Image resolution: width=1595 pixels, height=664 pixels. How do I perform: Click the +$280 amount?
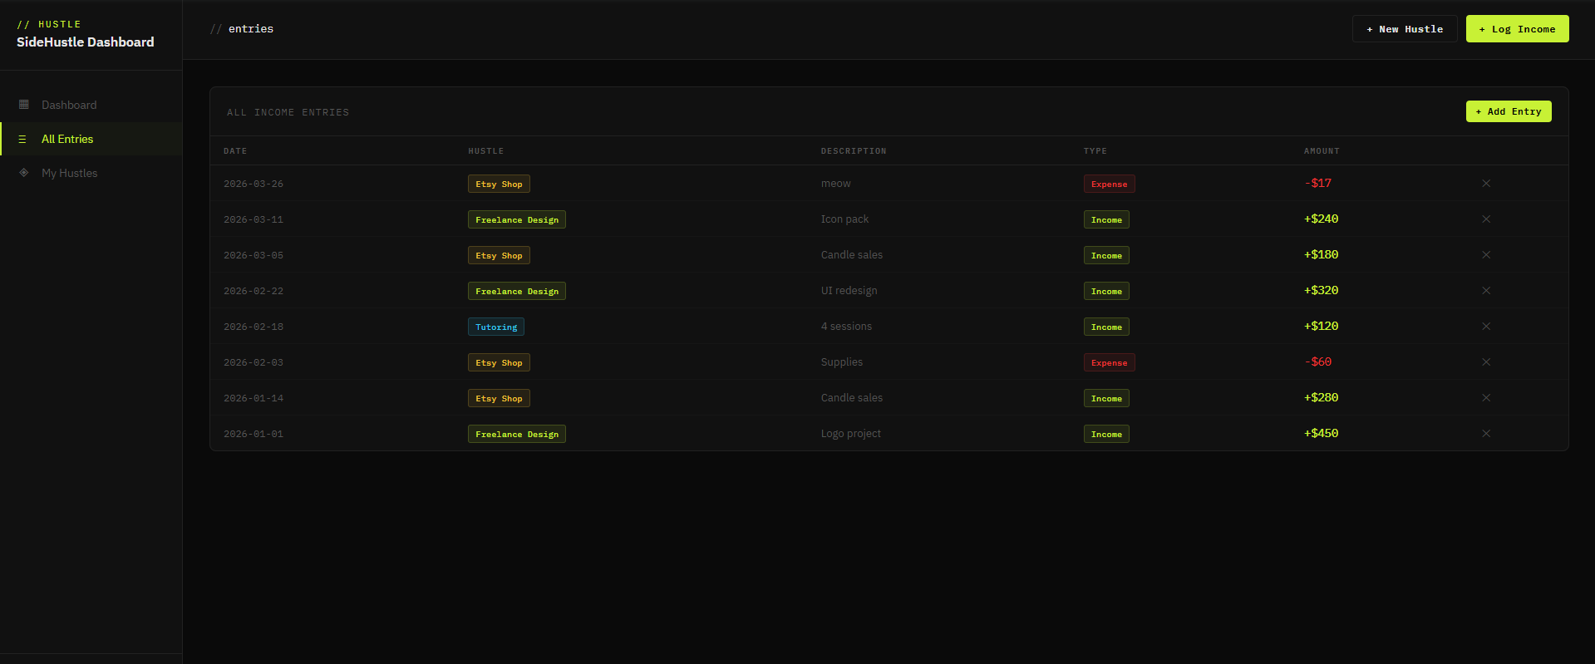1322,397
